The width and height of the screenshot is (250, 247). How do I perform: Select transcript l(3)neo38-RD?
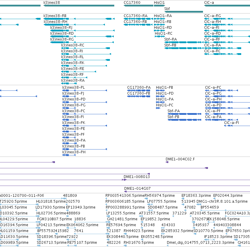(82, 36)
